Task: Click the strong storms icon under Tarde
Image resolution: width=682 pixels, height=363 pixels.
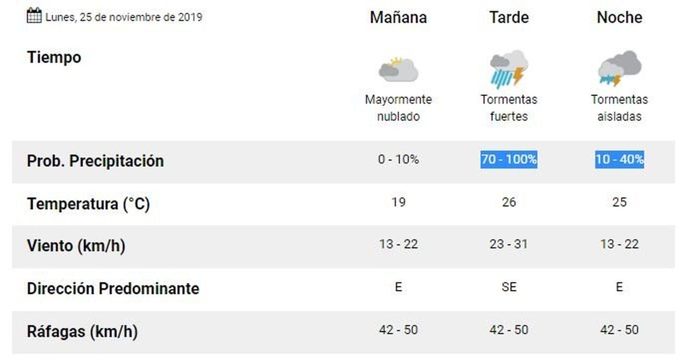Action: [509, 69]
